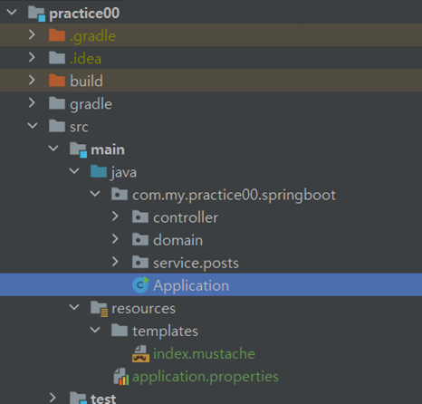The width and height of the screenshot is (422, 404).
Task: Click the orange build folder icon
Action: pos(57,81)
